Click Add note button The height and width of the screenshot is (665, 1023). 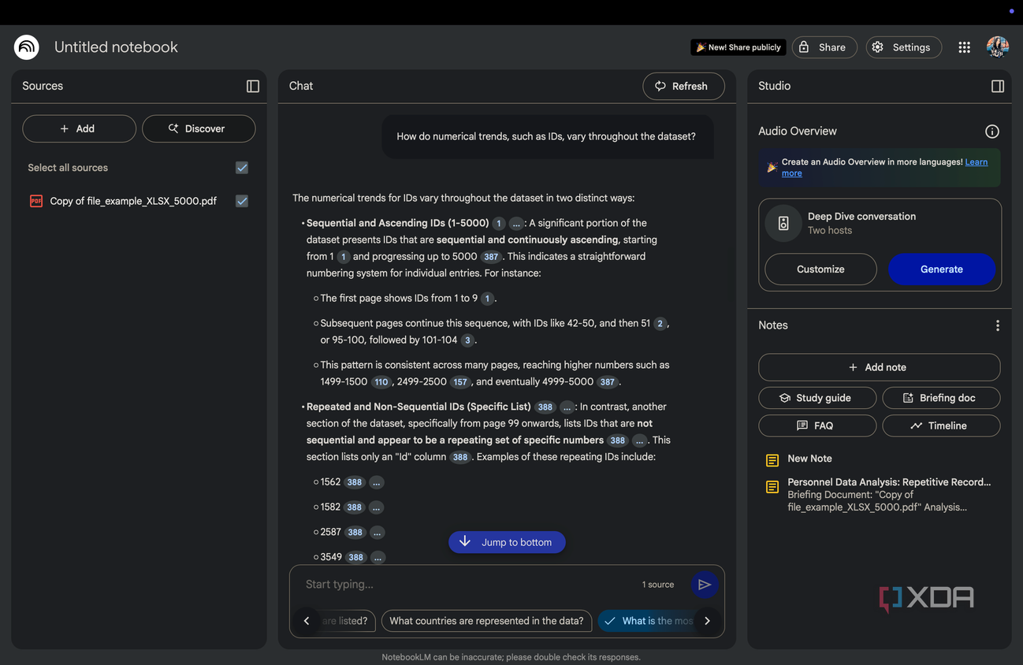pos(880,367)
